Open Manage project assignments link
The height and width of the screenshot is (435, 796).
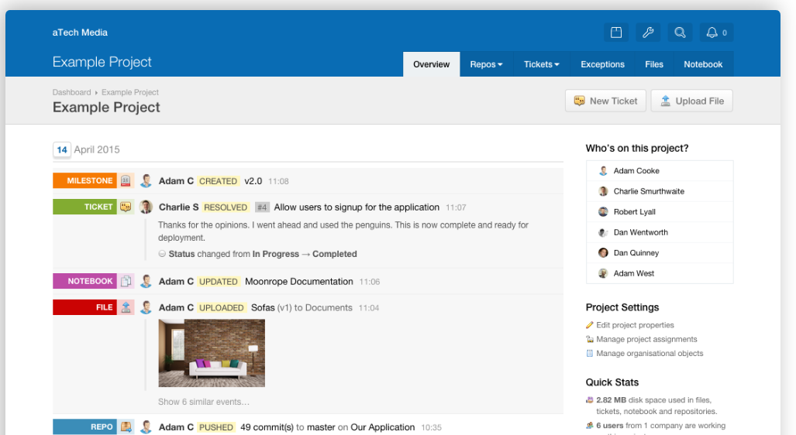tap(646, 339)
